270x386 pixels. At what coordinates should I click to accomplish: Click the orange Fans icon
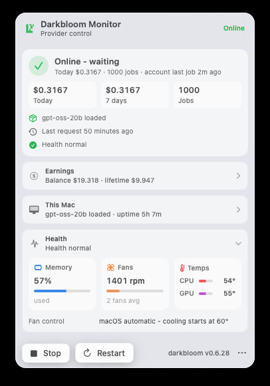pyautogui.click(x=110, y=267)
